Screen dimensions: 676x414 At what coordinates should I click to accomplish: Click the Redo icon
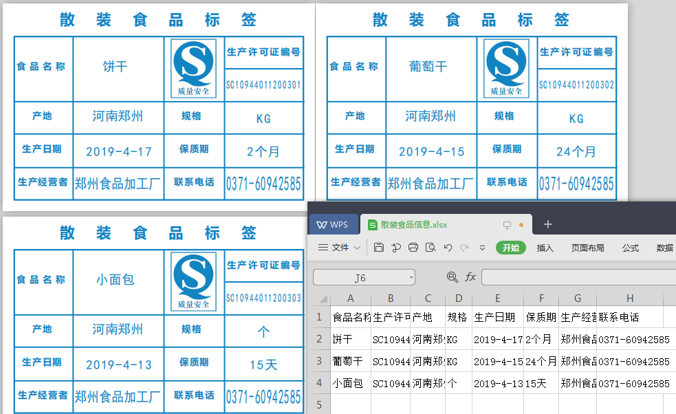464,248
